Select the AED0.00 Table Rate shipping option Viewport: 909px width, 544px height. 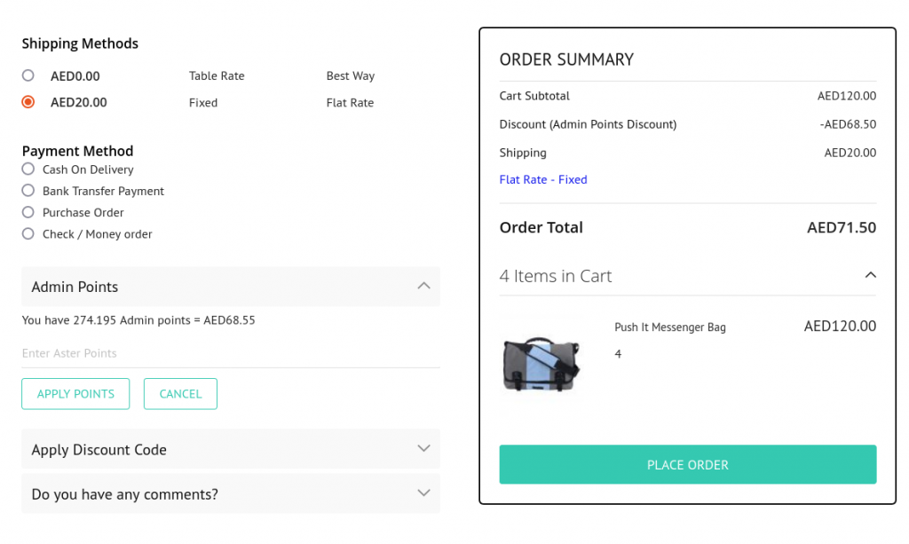point(28,75)
